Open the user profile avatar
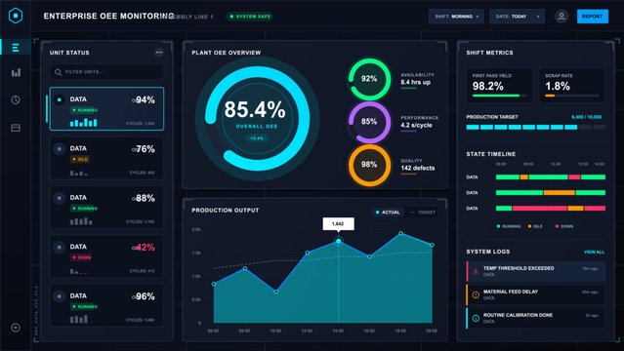Image resolution: width=624 pixels, height=351 pixels. (562, 17)
